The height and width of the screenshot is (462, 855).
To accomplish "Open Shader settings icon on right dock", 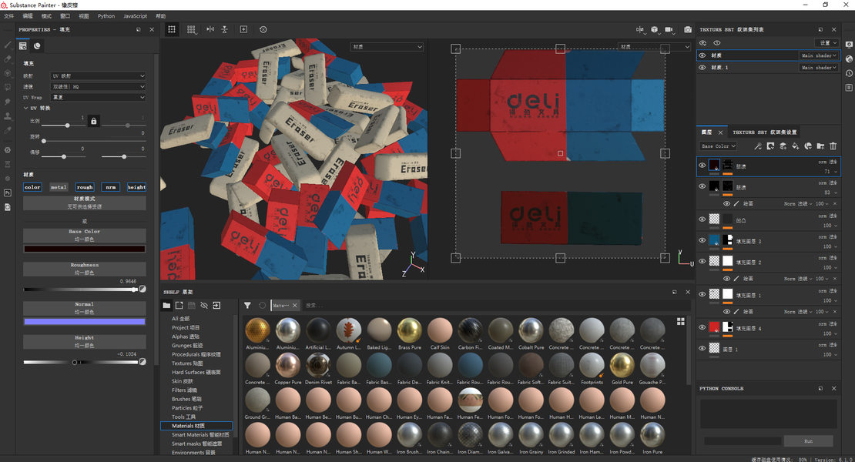I will 849,59.
